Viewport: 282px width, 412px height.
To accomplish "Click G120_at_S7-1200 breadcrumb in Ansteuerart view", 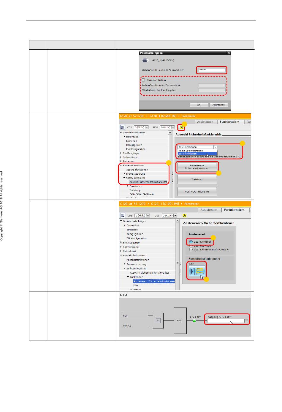I will click(x=133, y=204).
